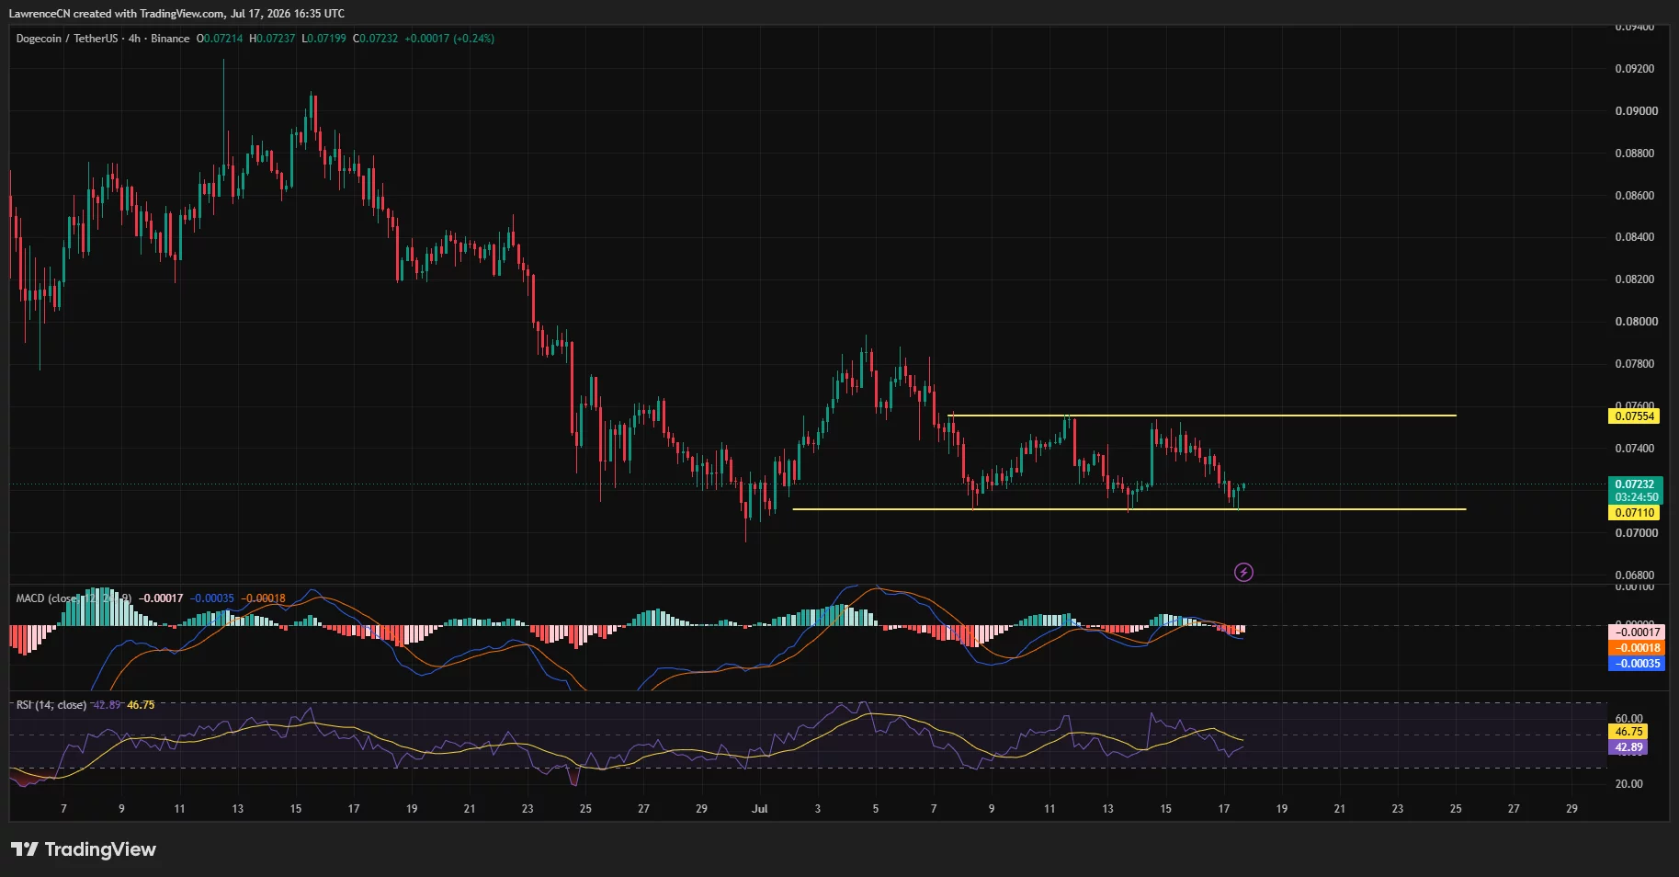1679x877 pixels.
Task: Click the pink -0.00017 MACD histogram axis label
Action: 1637,632
